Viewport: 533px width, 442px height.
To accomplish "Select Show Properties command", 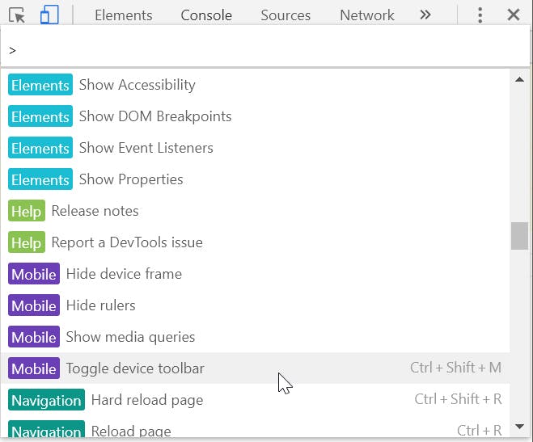I will tap(130, 179).
